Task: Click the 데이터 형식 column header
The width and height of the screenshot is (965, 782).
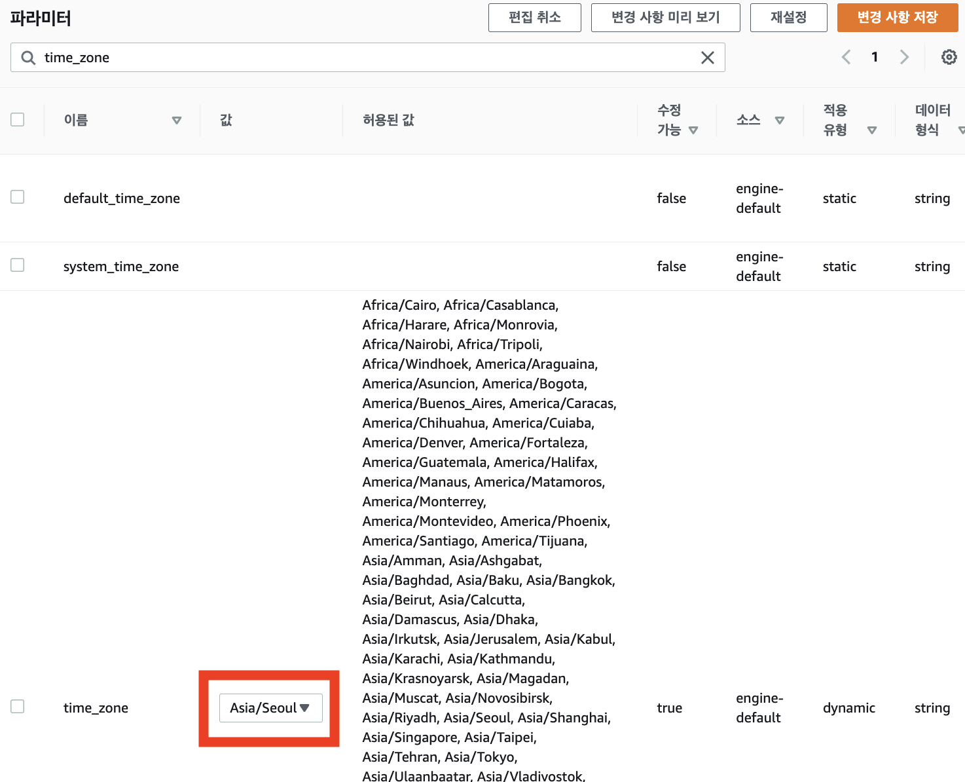Action: click(x=933, y=120)
